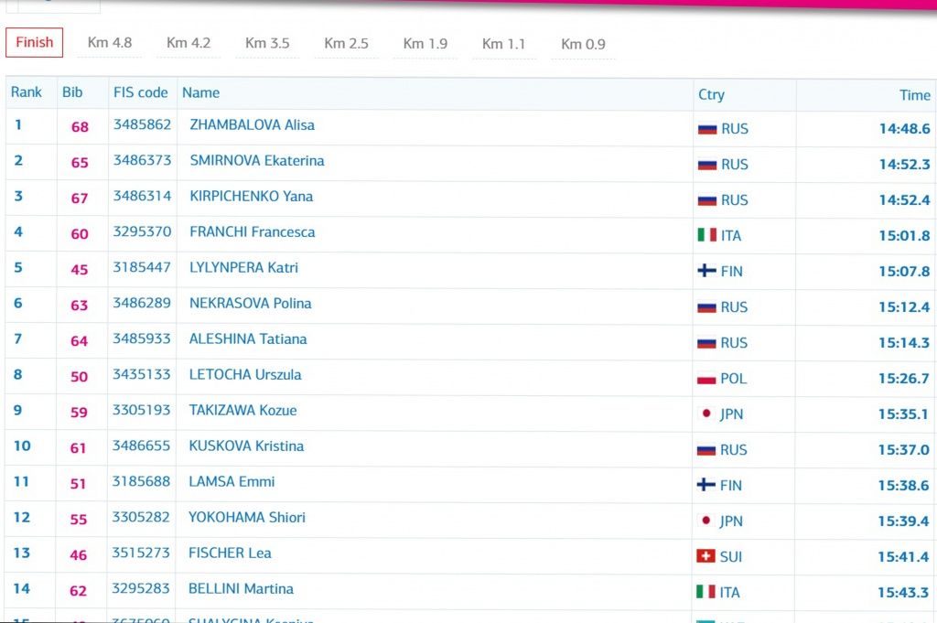Click the Japanese flag beside TAKIZAWA Kozue

tap(705, 414)
